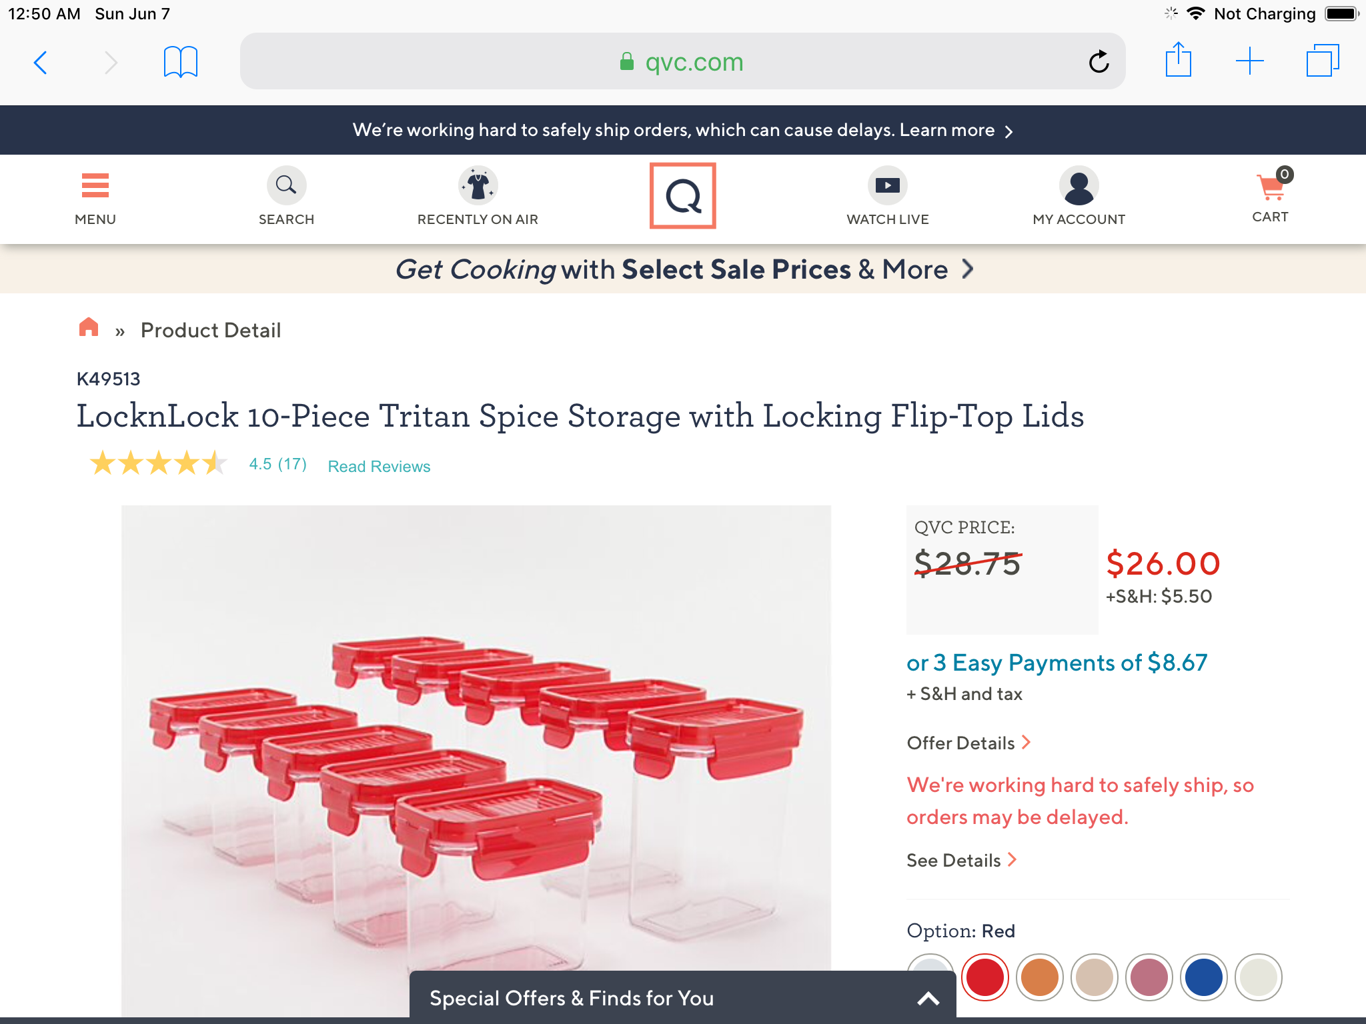Tap the SEARCH magnifier icon
The height and width of the screenshot is (1024, 1366).
pos(286,185)
